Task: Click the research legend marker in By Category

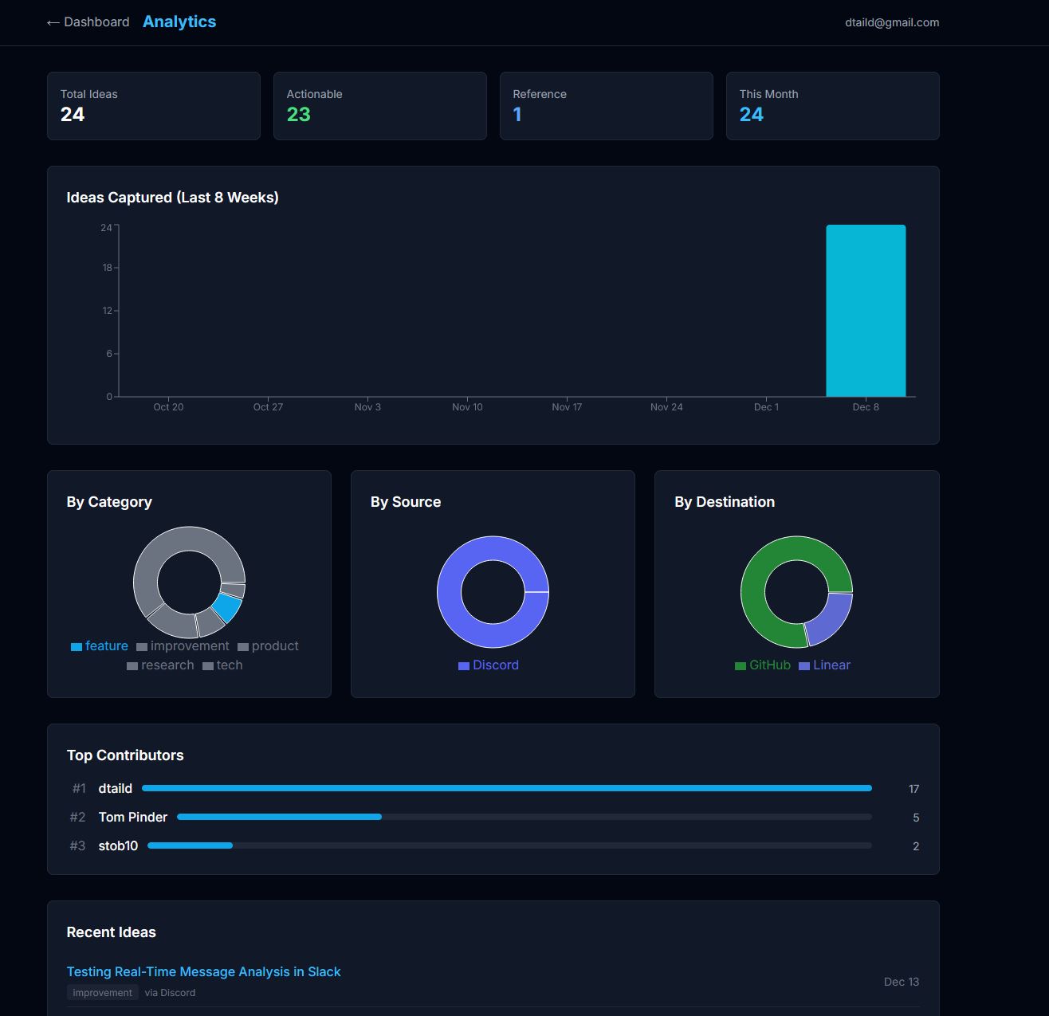Action: pos(132,665)
